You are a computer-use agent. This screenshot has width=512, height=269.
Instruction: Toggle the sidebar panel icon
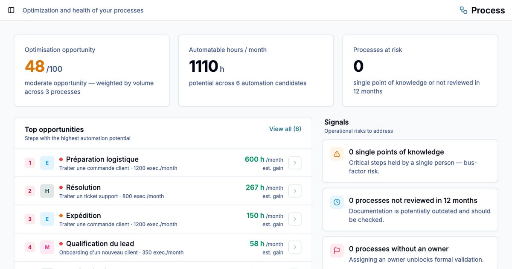coord(12,10)
